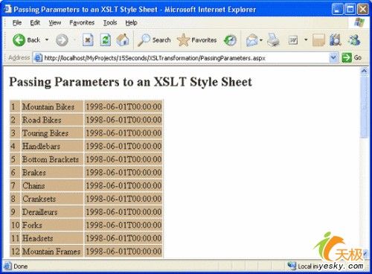Click the green Back arrow button
This screenshot has height=274, width=372.
[19, 40]
